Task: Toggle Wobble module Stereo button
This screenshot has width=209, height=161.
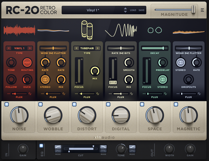Action: pyautogui.click(x=45, y=79)
